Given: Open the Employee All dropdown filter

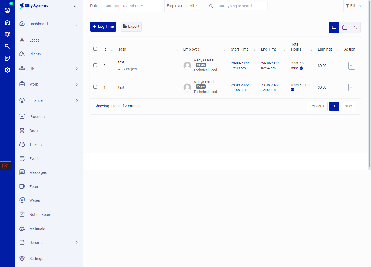Looking at the screenshot, I should [193, 6].
